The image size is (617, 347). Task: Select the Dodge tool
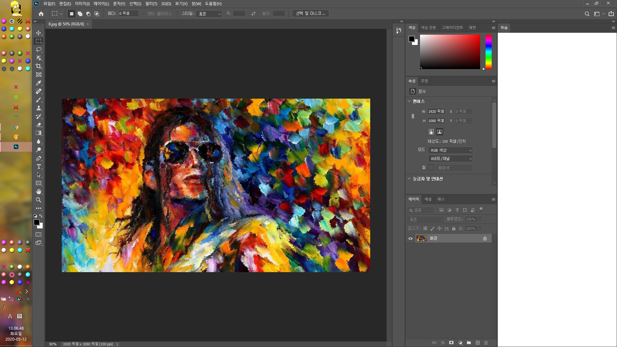pos(39,150)
